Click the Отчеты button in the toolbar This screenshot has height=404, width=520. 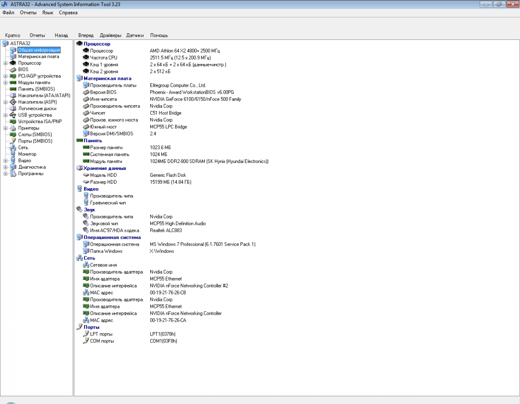pos(37,35)
